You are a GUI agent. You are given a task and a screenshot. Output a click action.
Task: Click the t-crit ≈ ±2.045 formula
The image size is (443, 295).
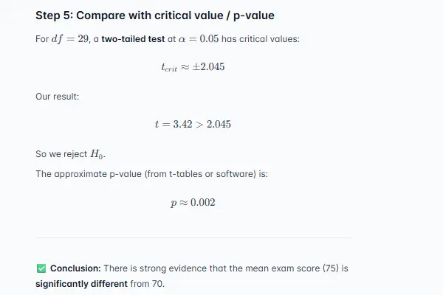click(193, 67)
